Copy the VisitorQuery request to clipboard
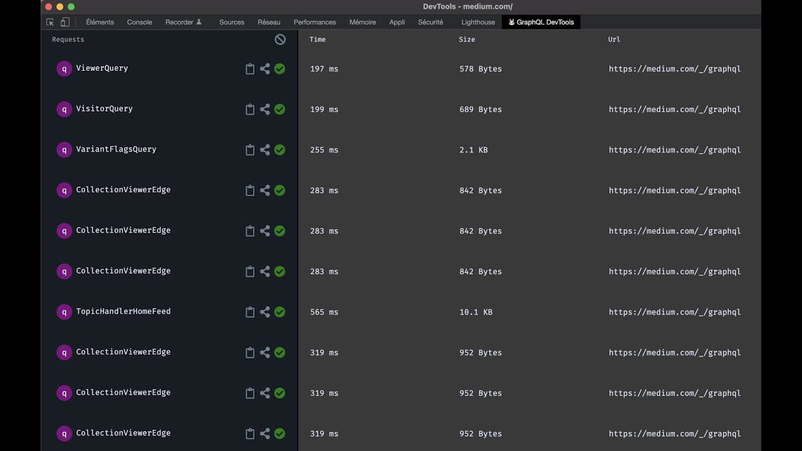 click(x=250, y=110)
